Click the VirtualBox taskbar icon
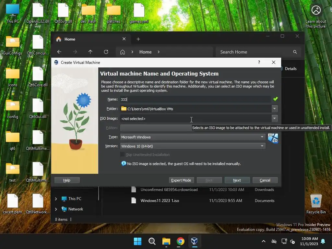The height and width of the screenshot is (249, 332). coord(195,241)
